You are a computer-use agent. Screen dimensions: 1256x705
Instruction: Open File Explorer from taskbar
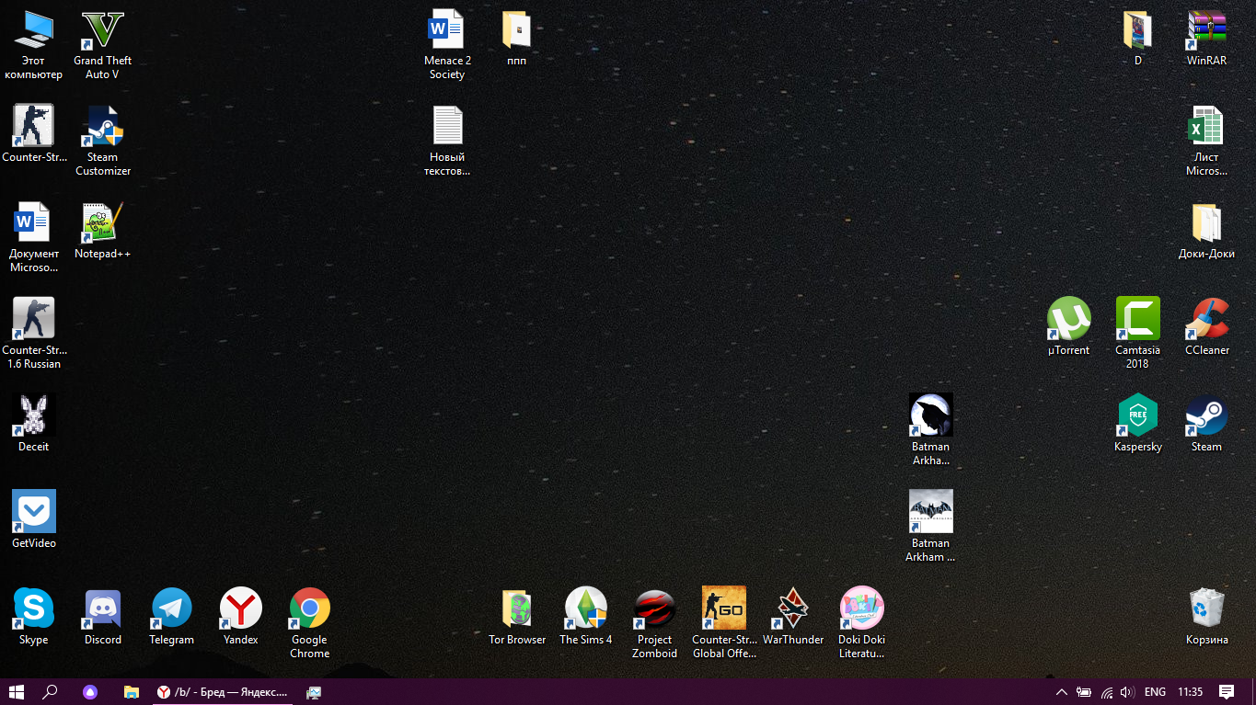[131, 691]
